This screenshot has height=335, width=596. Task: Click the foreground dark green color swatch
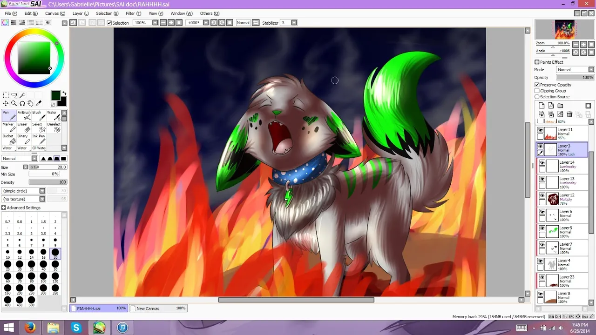click(55, 95)
